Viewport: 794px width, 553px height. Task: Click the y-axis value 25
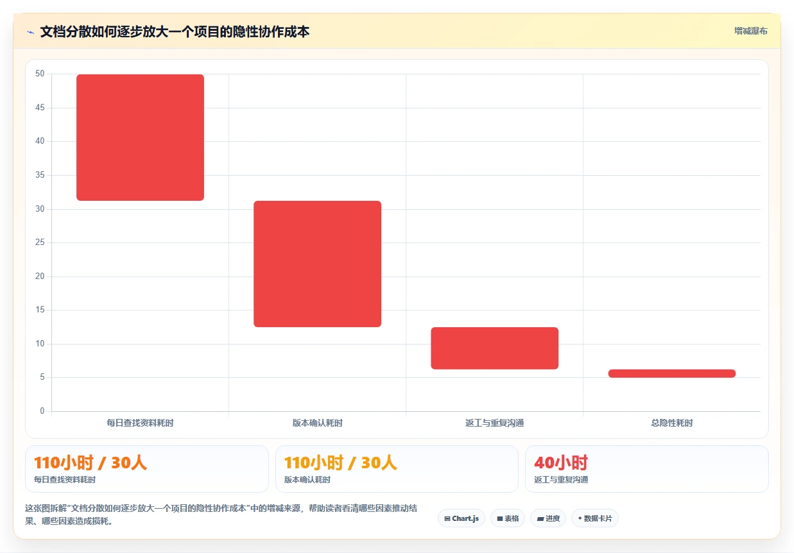pos(40,242)
